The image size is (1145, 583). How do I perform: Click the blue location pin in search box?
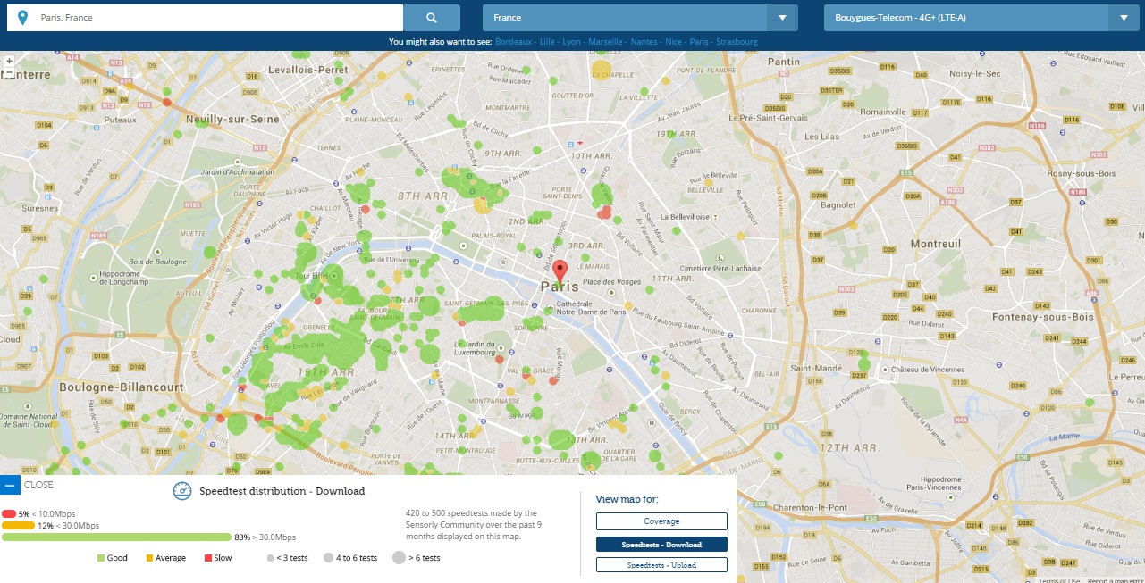click(x=22, y=18)
